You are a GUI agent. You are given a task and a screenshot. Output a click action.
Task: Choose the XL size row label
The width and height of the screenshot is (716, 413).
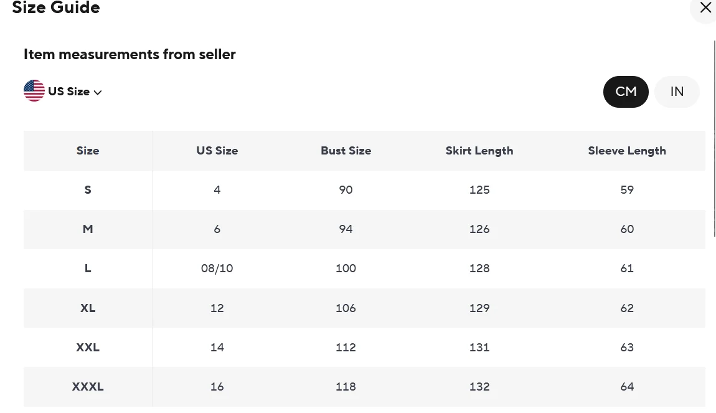[x=88, y=308]
